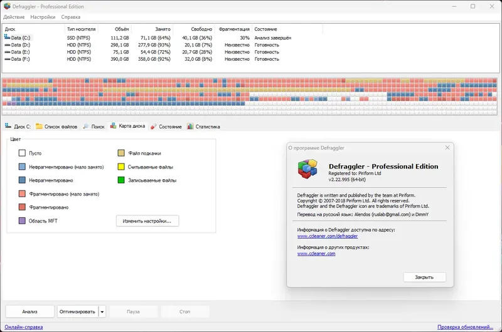This screenshot has width=502, height=332.
Task: Click the Пусто color swatch
Action: coord(22,153)
